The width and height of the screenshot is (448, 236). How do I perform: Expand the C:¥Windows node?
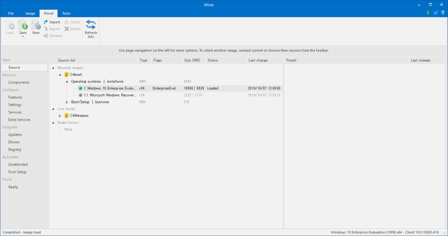60,116
